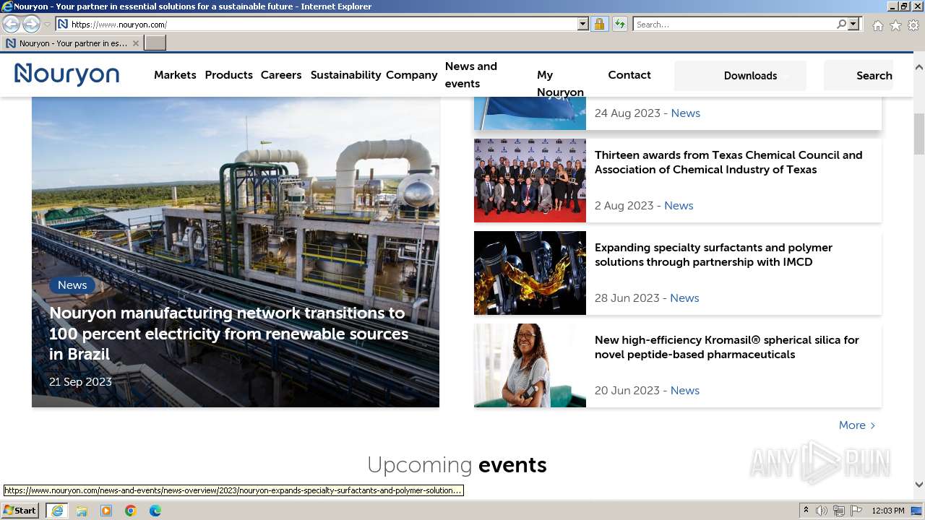Expand the search provider dropdown

pos(853,24)
